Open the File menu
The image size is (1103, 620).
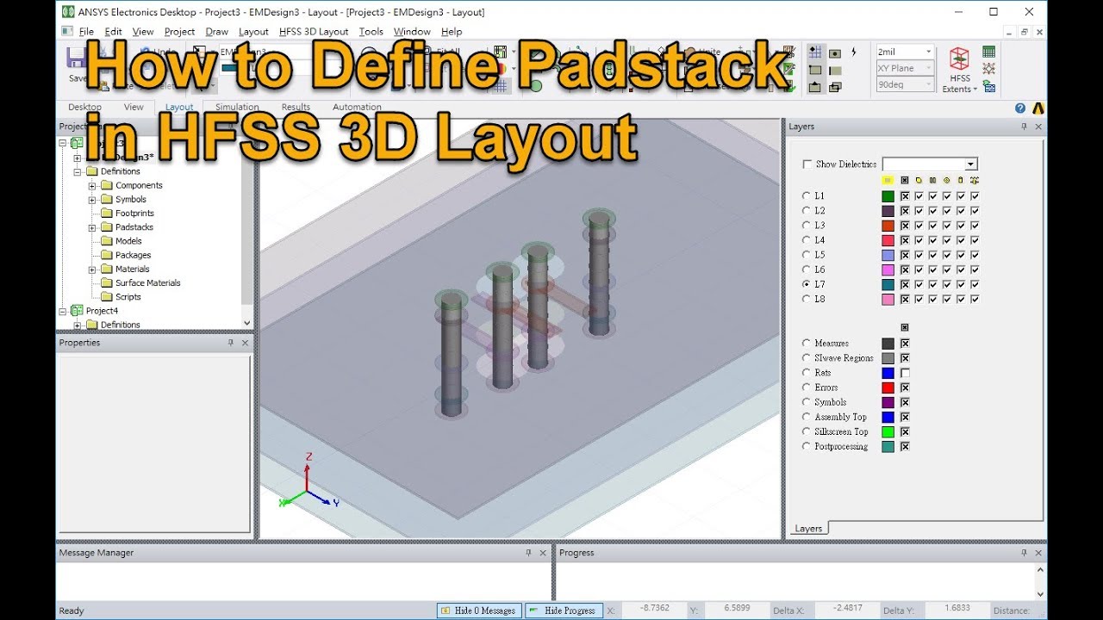tap(86, 32)
